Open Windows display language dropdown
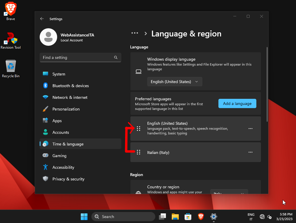296x223 pixels. point(175,82)
